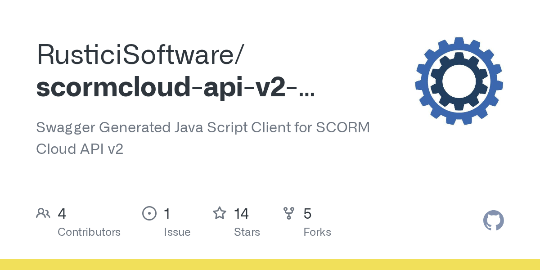Click the blue gear repository avatar

pos(458,81)
